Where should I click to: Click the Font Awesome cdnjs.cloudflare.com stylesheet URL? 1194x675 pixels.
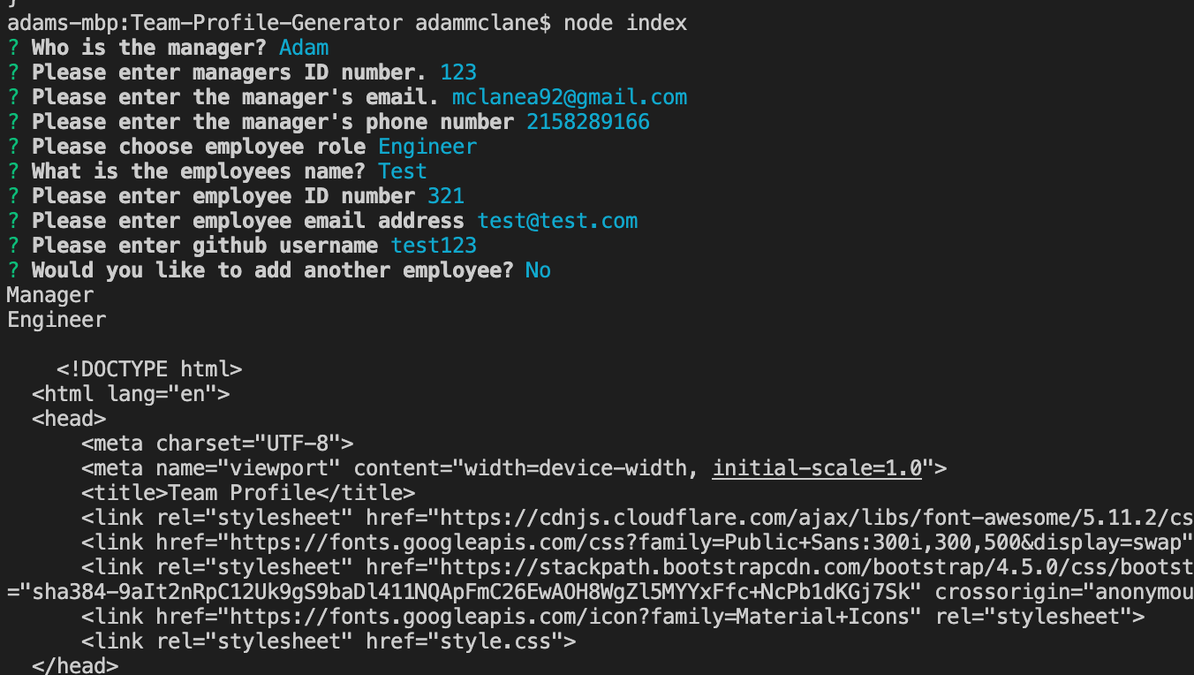pyautogui.click(x=817, y=518)
